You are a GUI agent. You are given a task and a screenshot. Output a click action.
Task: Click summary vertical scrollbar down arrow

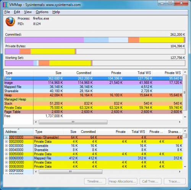tap(185, 117)
